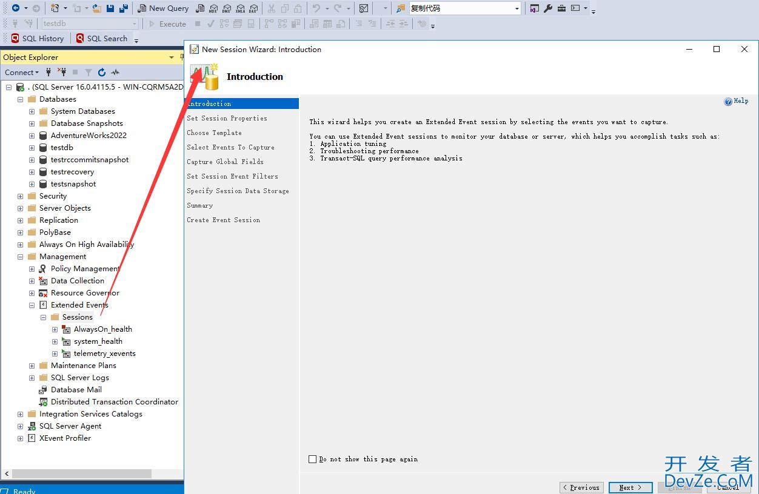Click the New Project icon in toolbar
The image size is (759, 494).
coord(55,8)
